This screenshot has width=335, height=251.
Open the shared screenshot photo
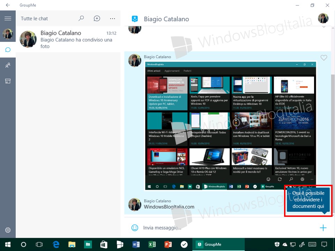(x=231, y=126)
